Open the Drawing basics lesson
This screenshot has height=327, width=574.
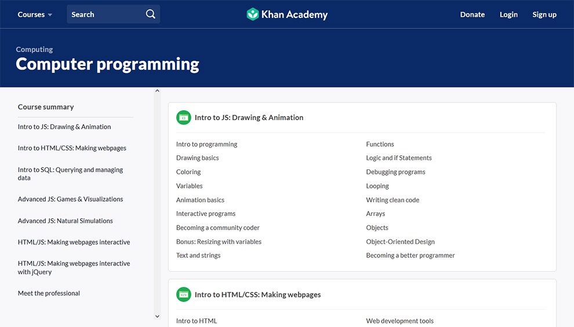point(197,158)
